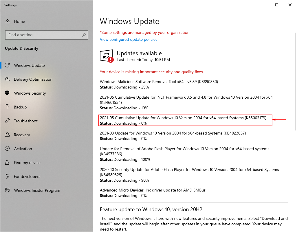Click the Delivery Optimization icon
The width and height of the screenshot is (297, 232).
(8, 79)
